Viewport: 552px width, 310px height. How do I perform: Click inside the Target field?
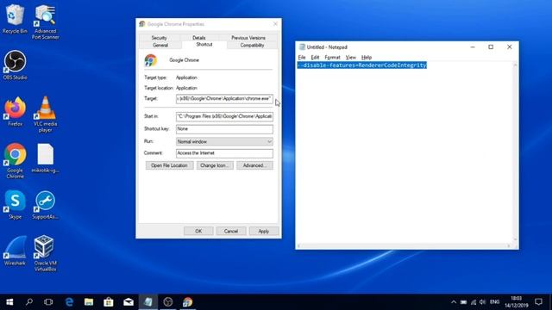point(224,99)
